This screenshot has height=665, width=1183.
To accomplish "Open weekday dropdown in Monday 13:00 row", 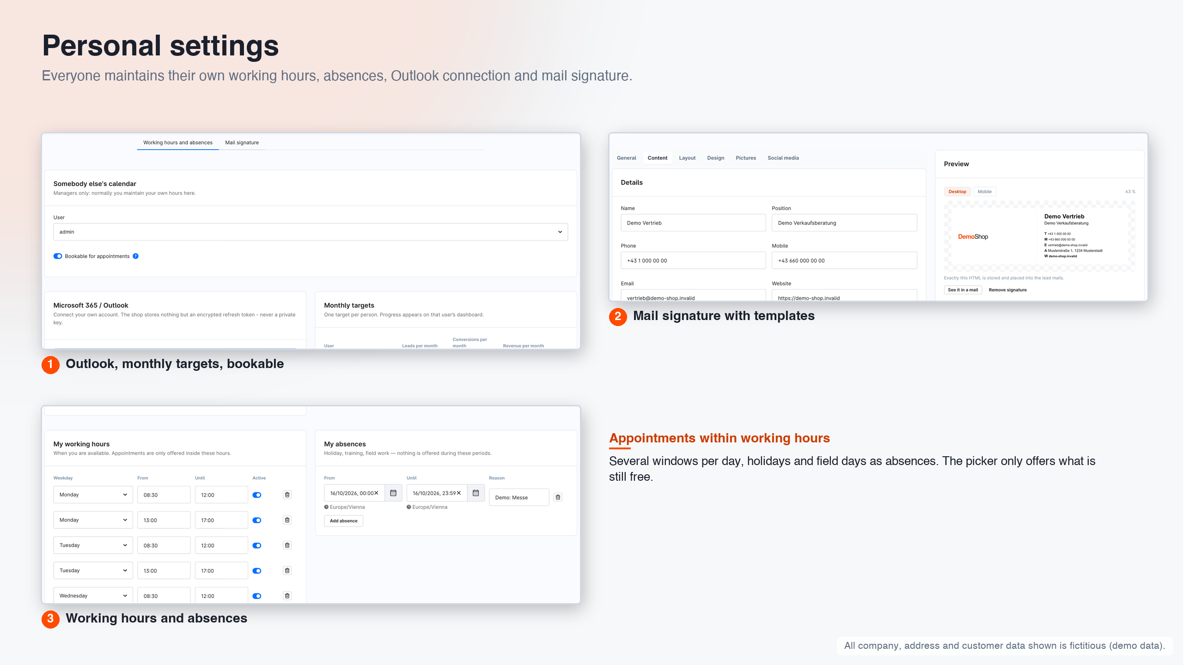I will point(93,520).
